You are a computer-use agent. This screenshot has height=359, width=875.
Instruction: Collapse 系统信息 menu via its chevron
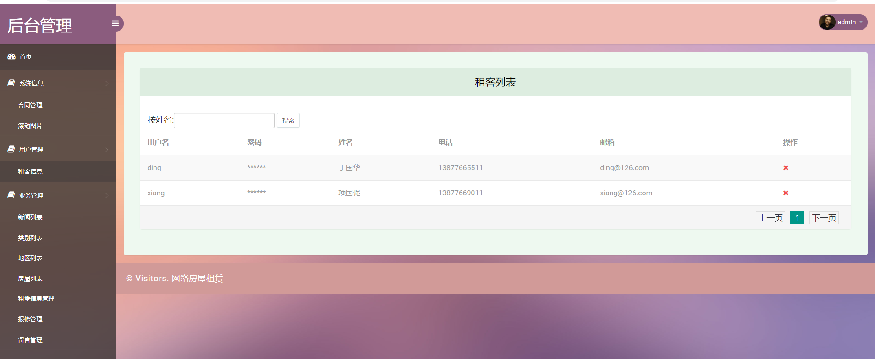(107, 83)
